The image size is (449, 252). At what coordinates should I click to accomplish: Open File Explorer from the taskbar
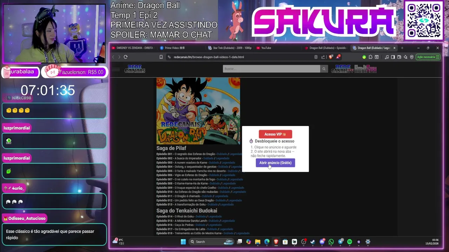click(258, 242)
